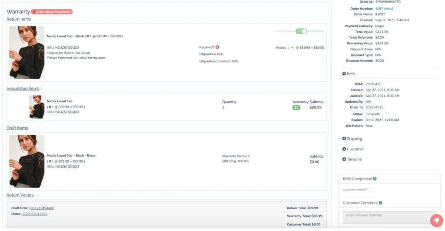
Task: Click the Return Items product thumbnail
Action: tap(27, 53)
